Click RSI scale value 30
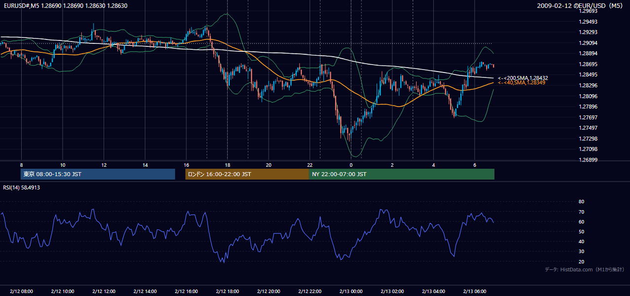630x296 pixels. [x=581, y=252]
